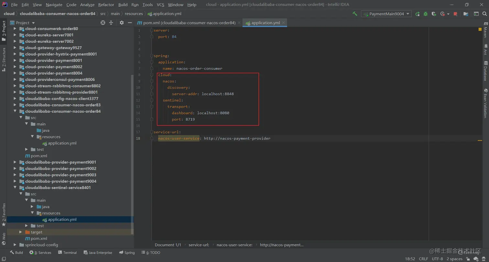Click the locate/scroll-from-source target icon

(103, 23)
